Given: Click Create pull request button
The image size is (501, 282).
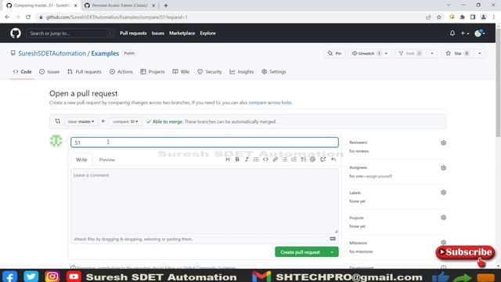Looking at the screenshot, I should (300, 252).
